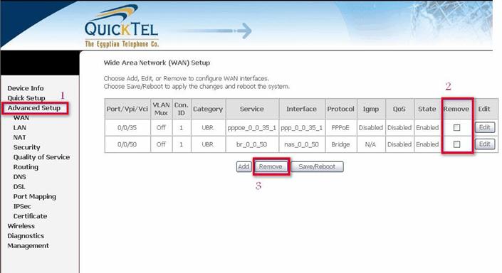This screenshot has height=273, width=502.
Task: Expand the Management section
Action: click(28, 246)
